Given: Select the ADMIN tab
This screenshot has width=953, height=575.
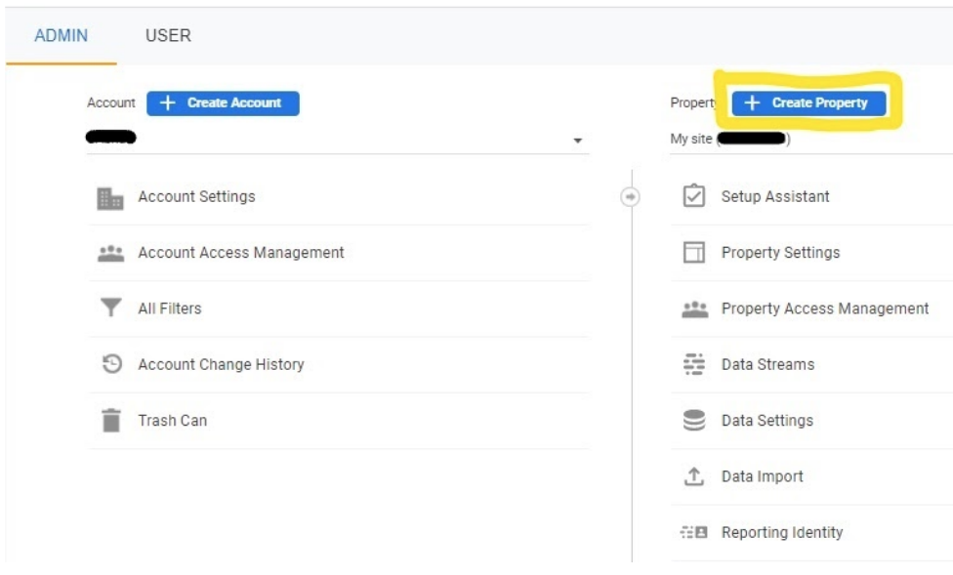Looking at the screenshot, I should pyautogui.click(x=61, y=36).
